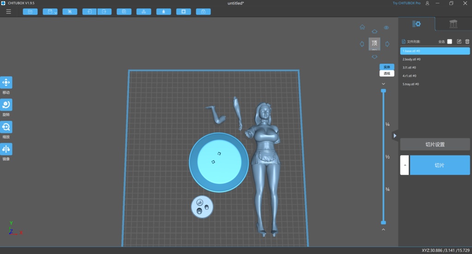Select 1.base.stl in file list
This screenshot has height=254, width=472.
point(435,51)
